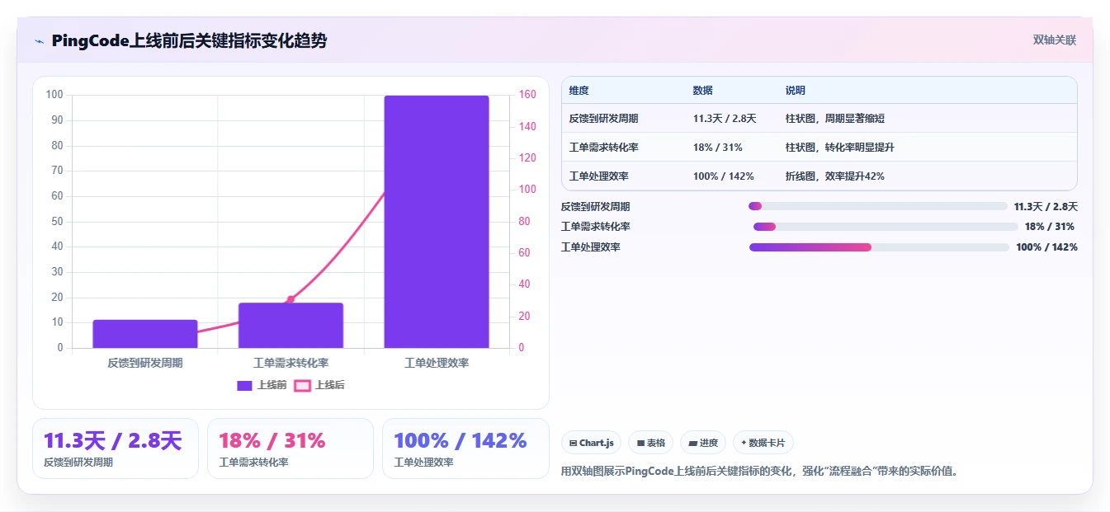The height and width of the screenshot is (512, 1110).
Task: Click the 数据 table column header
Action: pos(703,91)
